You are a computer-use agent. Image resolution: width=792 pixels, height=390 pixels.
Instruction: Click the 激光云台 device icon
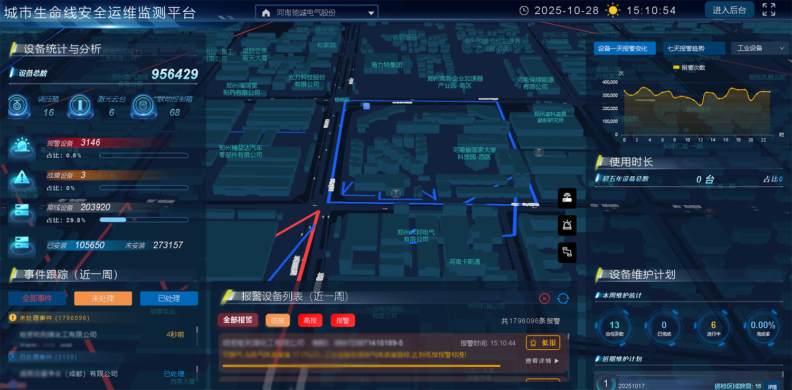point(81,106)
